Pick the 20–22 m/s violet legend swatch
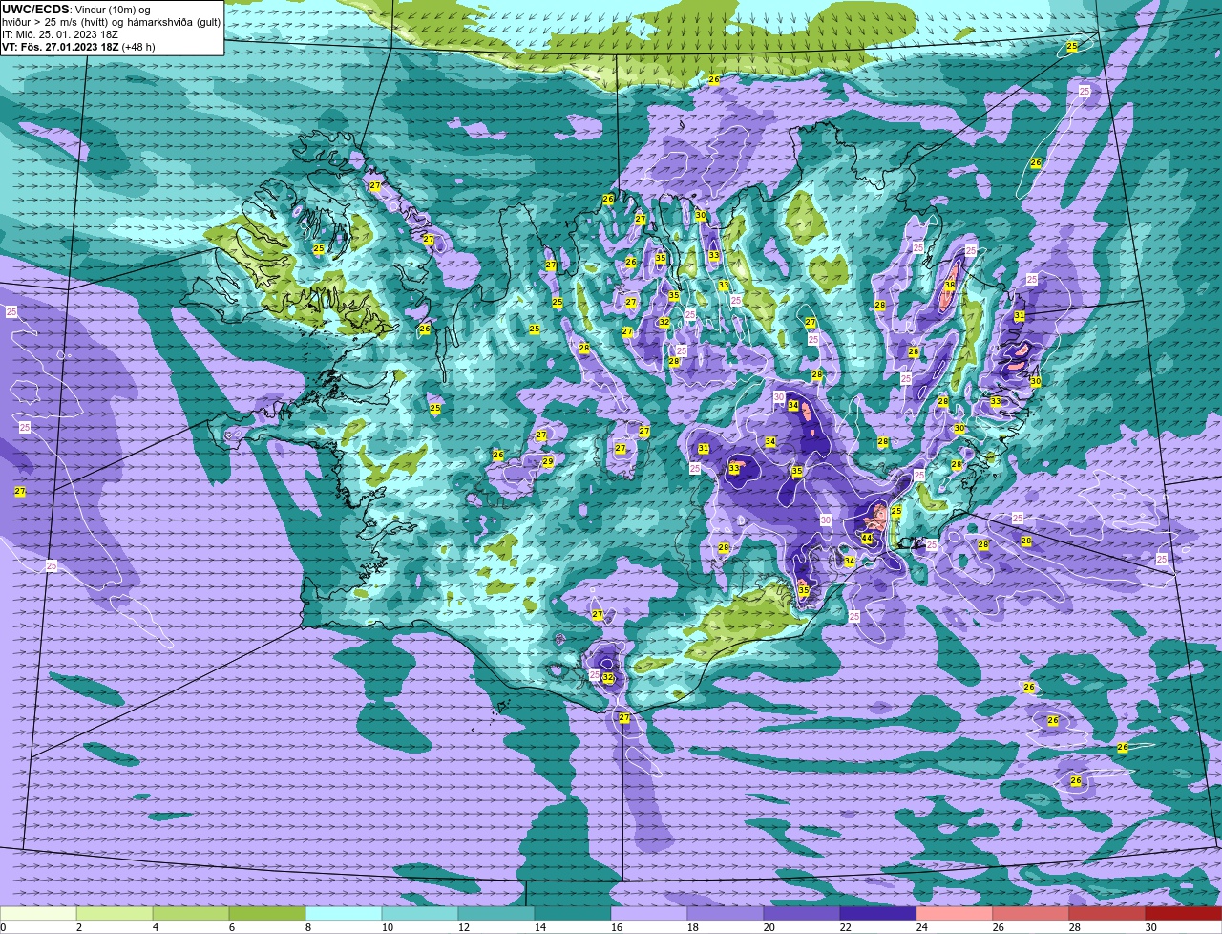The image size is (1222, 934). pos(802,914)
